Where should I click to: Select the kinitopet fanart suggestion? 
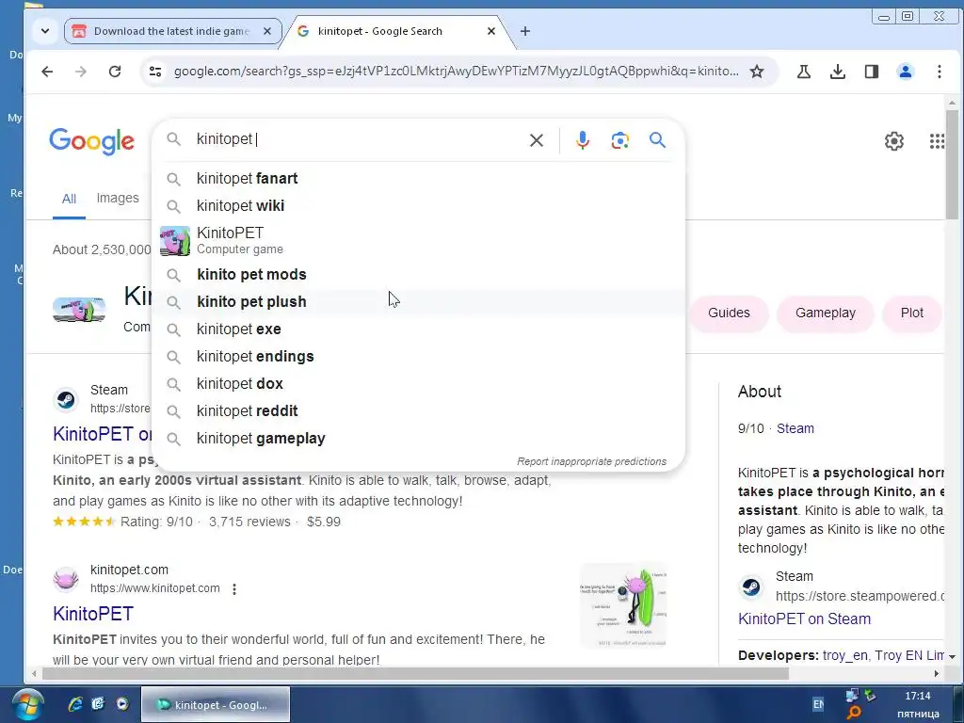coord(418,178)
